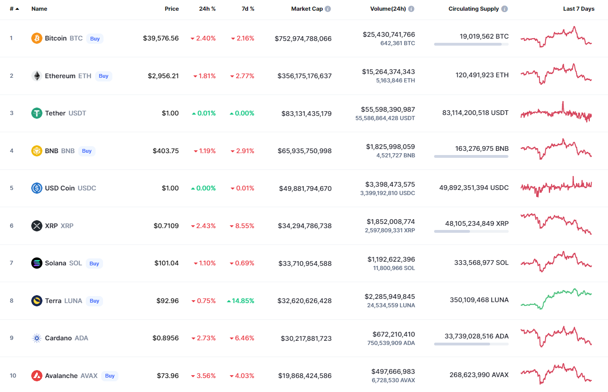Click the Tether logo icon

pyautogui.click(x=37, y=113)
